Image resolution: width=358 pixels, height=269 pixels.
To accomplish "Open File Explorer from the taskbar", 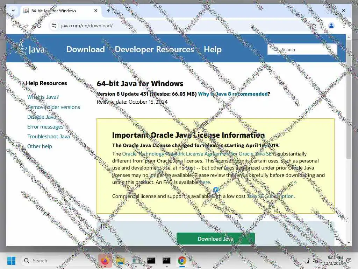I will point(120,261).
